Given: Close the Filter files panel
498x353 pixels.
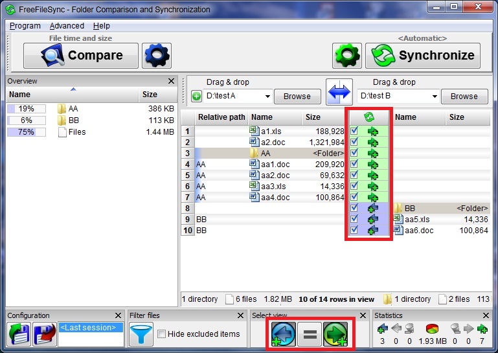Looking at the screenshot, I should 240,315.
